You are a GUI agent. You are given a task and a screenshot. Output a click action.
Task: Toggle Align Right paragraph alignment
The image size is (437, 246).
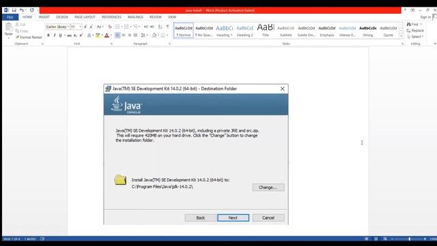(129, 35)
